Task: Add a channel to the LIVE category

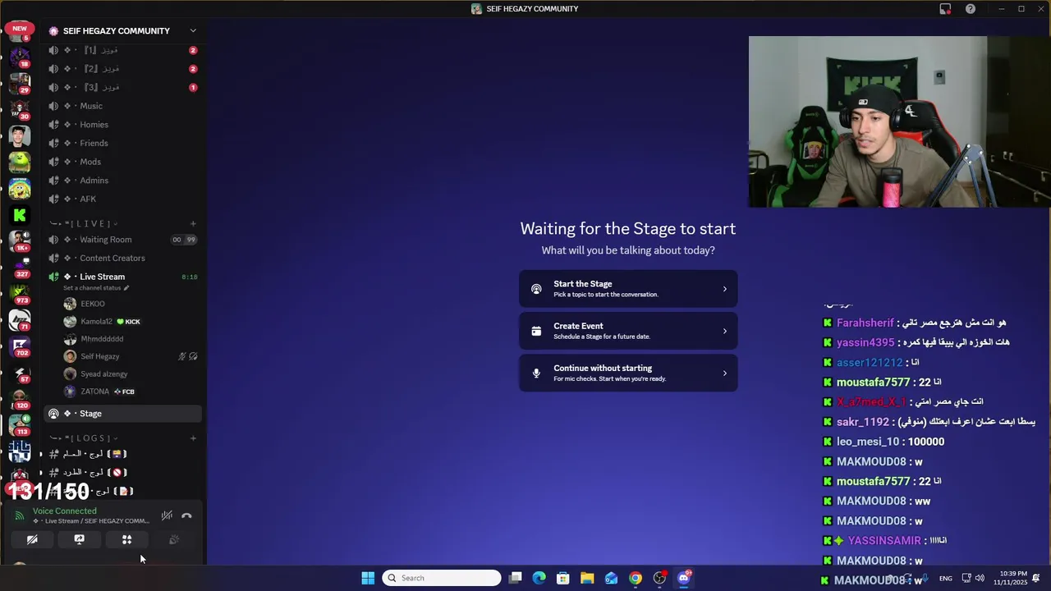Action: point(193,223)
